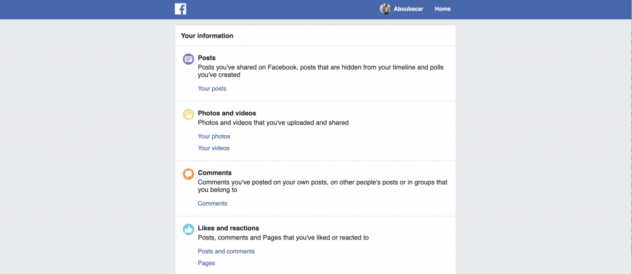Select the purple Posts section icon
The image size is (632, 274).
pyautogui.click(x=188, y=59)
